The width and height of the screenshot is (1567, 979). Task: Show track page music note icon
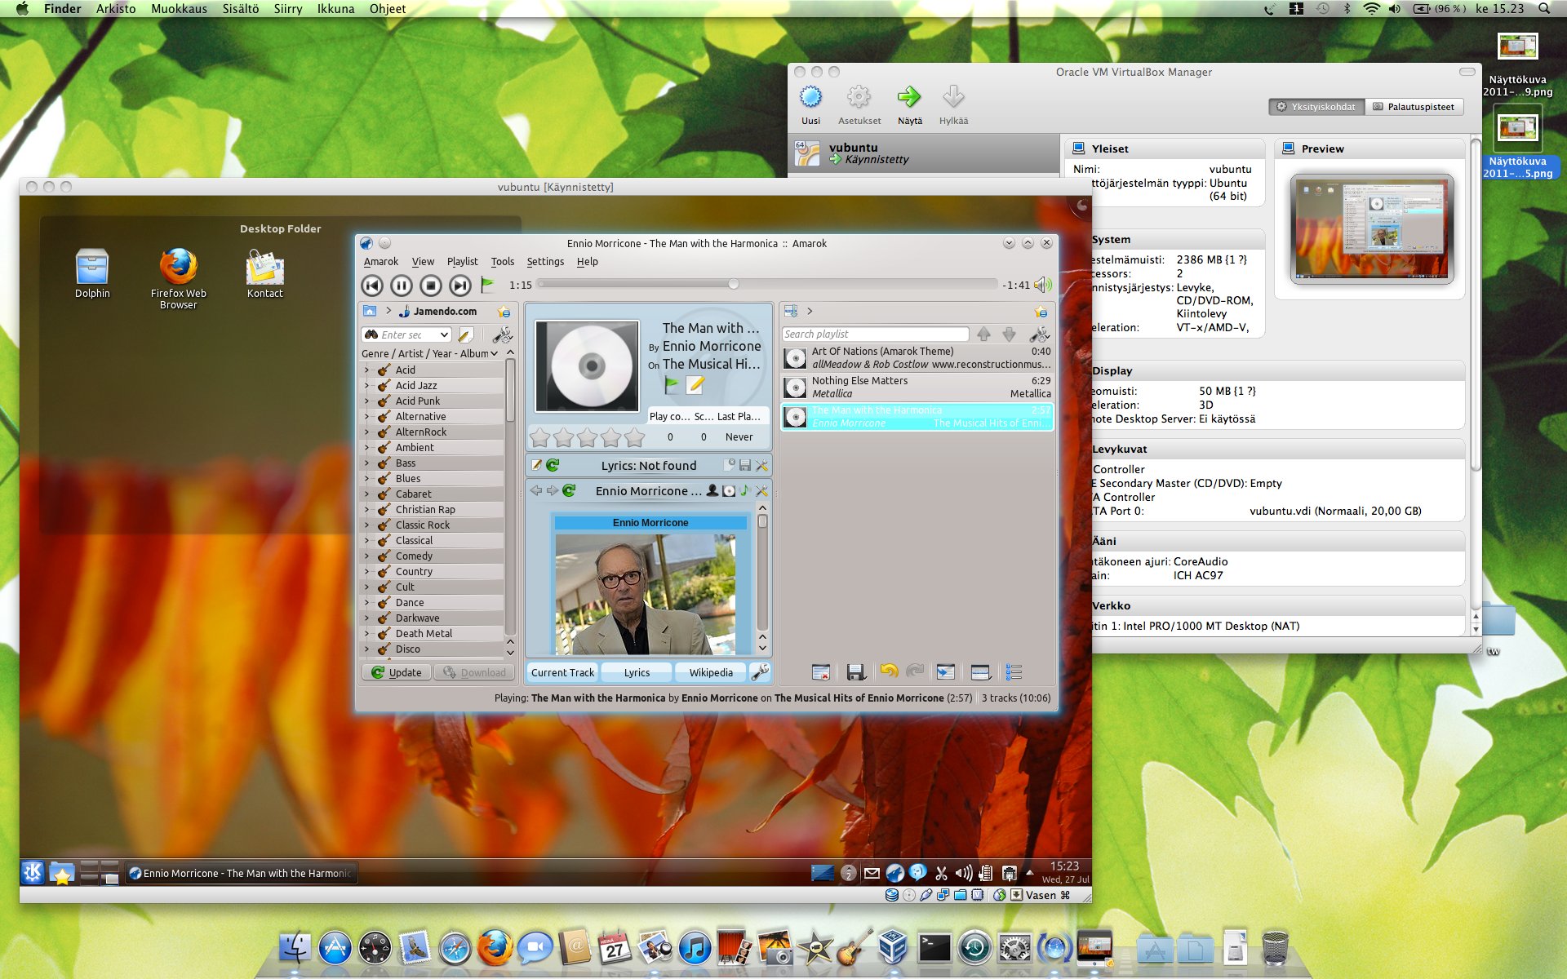pos(744,490)
